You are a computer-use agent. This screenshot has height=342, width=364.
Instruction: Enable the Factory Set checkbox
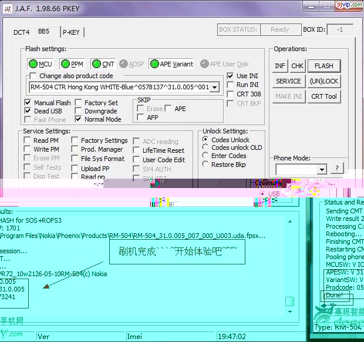tap(78, 102)
